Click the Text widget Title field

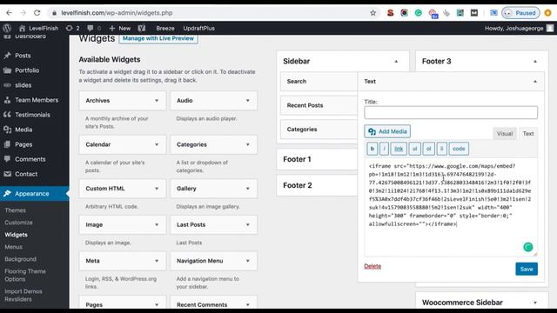point(451,112)
